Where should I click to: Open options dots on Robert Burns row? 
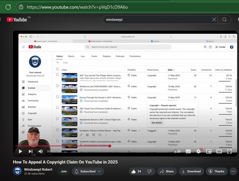click(x=106, y=135)
